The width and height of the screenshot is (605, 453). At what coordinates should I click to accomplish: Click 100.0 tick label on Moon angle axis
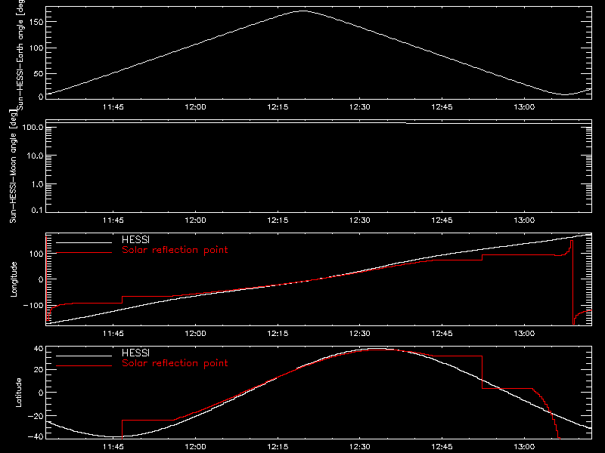click(33, 127)
